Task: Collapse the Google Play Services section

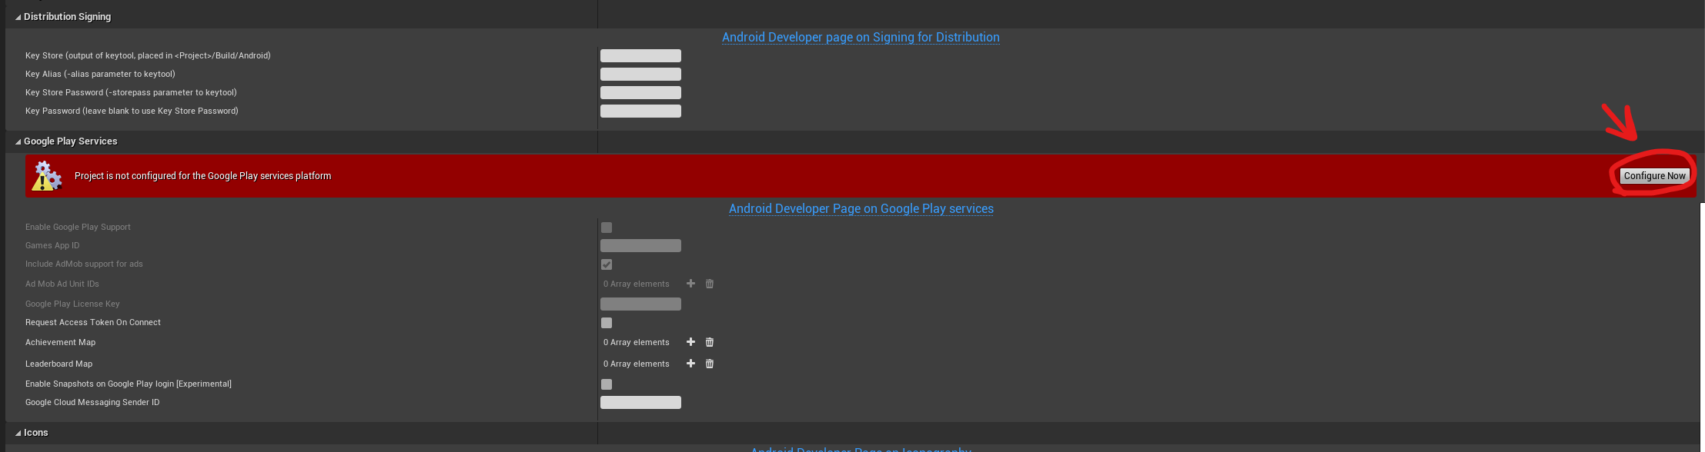Action: pyautogui.click(x=18, y=141)
